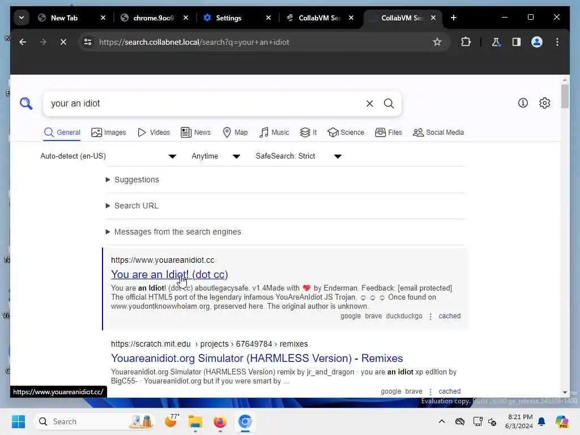Viewport: 580px width, 435px height.
Task: Clear the search query with the X
Action: [x=369, y=104]
